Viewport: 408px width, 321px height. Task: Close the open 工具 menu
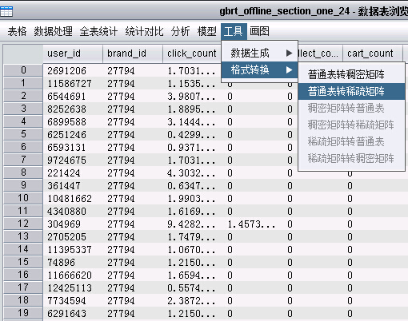(233, 31)
